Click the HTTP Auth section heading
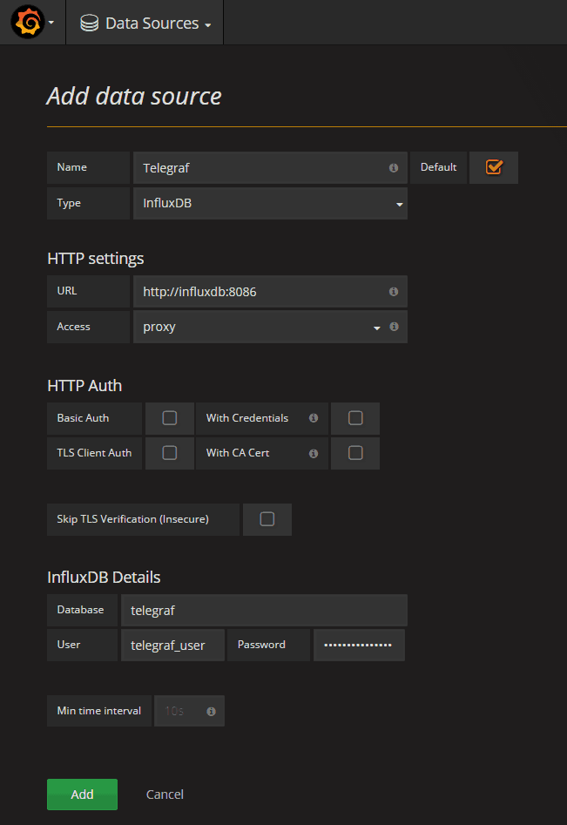The image size is (567, 825). tap(84, 386)
